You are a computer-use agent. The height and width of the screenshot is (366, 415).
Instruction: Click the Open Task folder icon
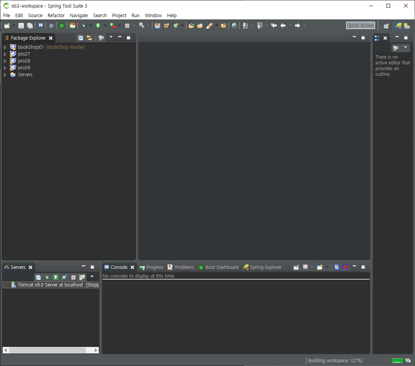pyautogui.click(x=200, y=26)
